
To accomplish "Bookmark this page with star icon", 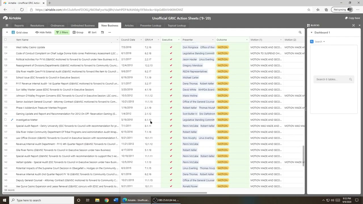I will [309, 10].
